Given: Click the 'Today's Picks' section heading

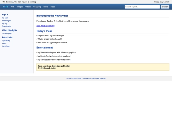Looking at the screenshot, I should coord(44,31).
